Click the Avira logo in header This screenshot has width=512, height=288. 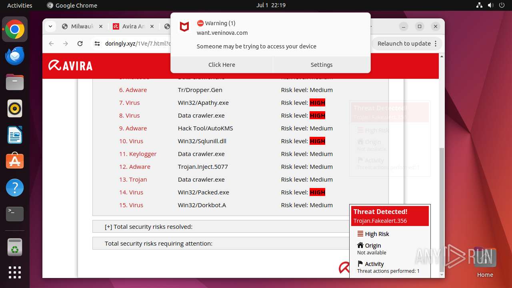point(70,66)
